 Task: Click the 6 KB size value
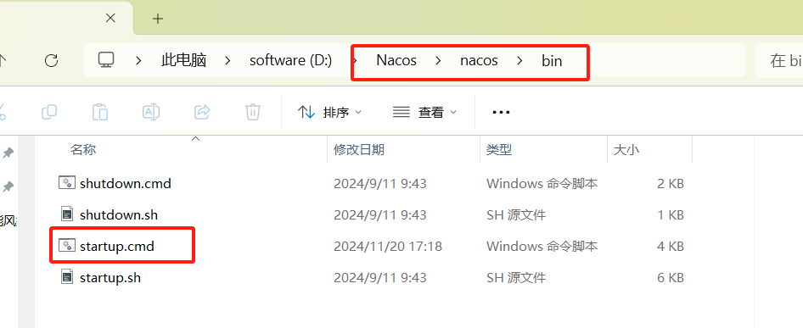(x=671, y=278)
